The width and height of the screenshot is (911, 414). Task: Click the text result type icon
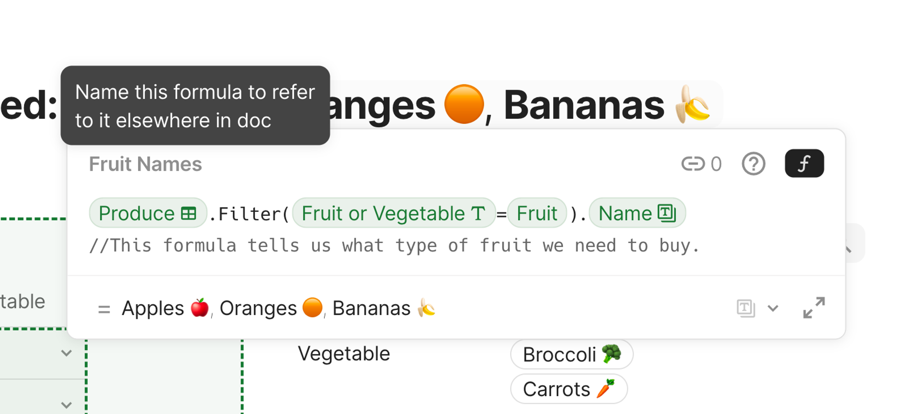pos(746,308)
